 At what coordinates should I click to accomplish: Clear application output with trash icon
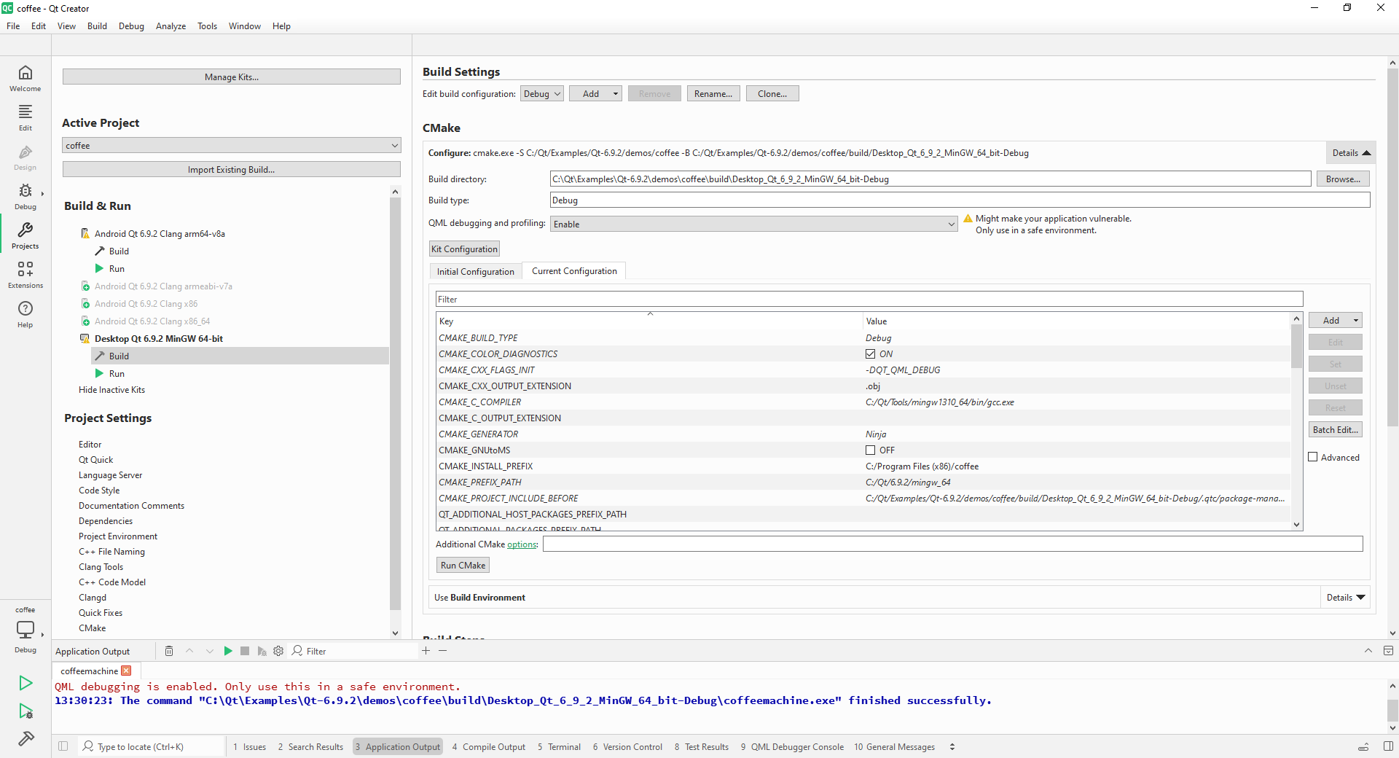click(169, 651)
